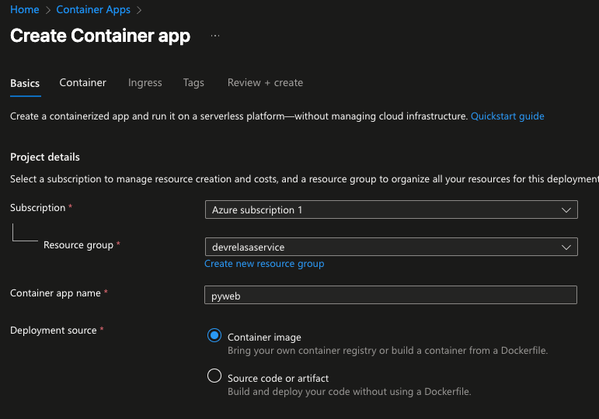Screen dimensions: 599x419
Task: Select the Tags tab
Action: [x=193, y=82]
